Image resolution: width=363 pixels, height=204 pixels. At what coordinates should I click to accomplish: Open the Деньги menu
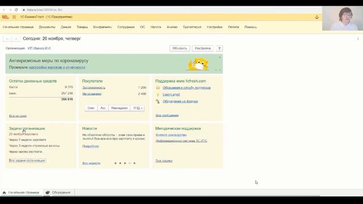coord(66,27)
